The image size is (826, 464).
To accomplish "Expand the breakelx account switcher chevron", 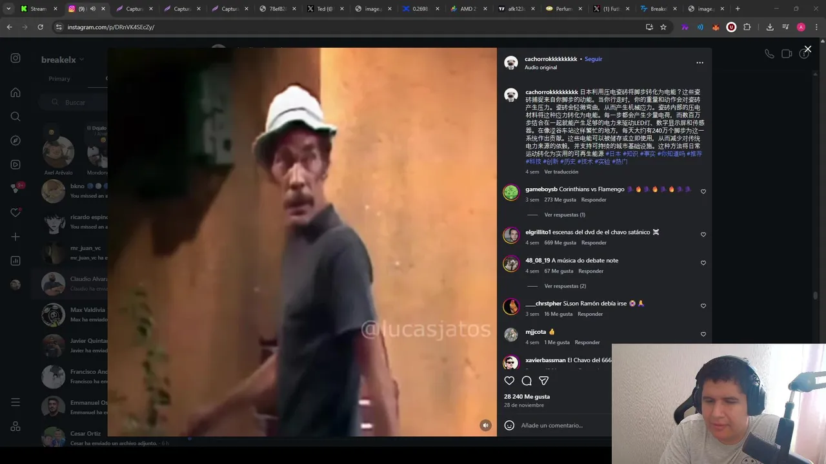I will click(x=82, y=60).
